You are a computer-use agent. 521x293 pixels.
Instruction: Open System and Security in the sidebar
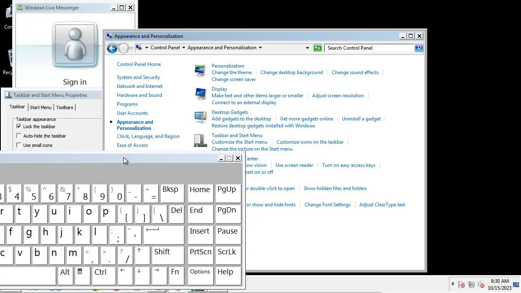pos(138,77)
